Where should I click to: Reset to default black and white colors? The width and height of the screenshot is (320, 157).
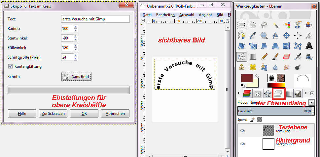click(242, 85)
